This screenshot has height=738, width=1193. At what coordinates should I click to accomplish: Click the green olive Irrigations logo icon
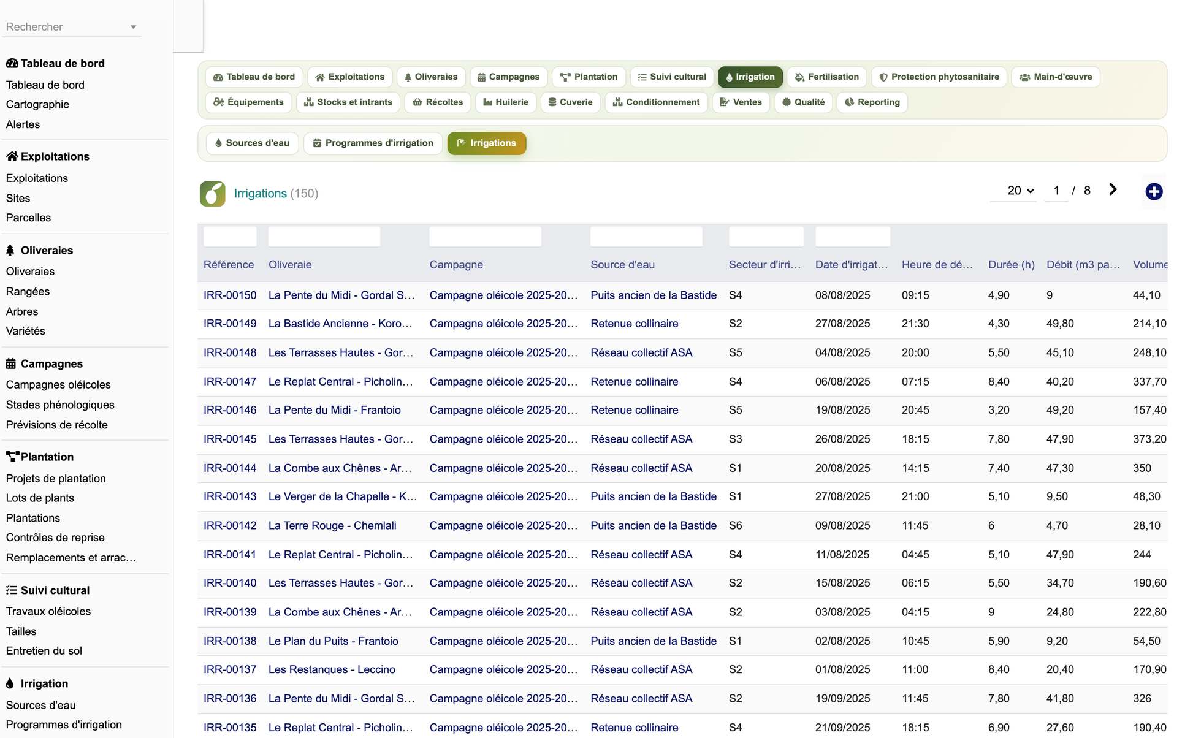point(212,194)
